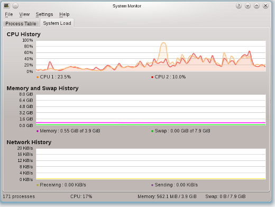This screenshot has height=207, width=275.
Task: Minimize the System Monitor window
Action: tap(247, 6)
